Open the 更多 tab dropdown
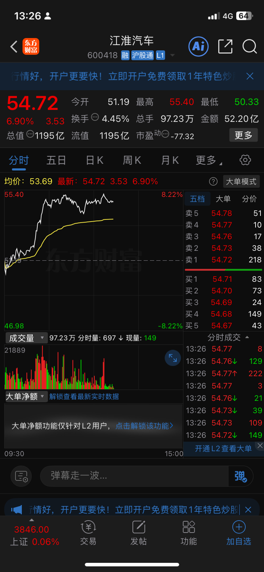This screenshot has height=572, width=264. tap(209, 160)
